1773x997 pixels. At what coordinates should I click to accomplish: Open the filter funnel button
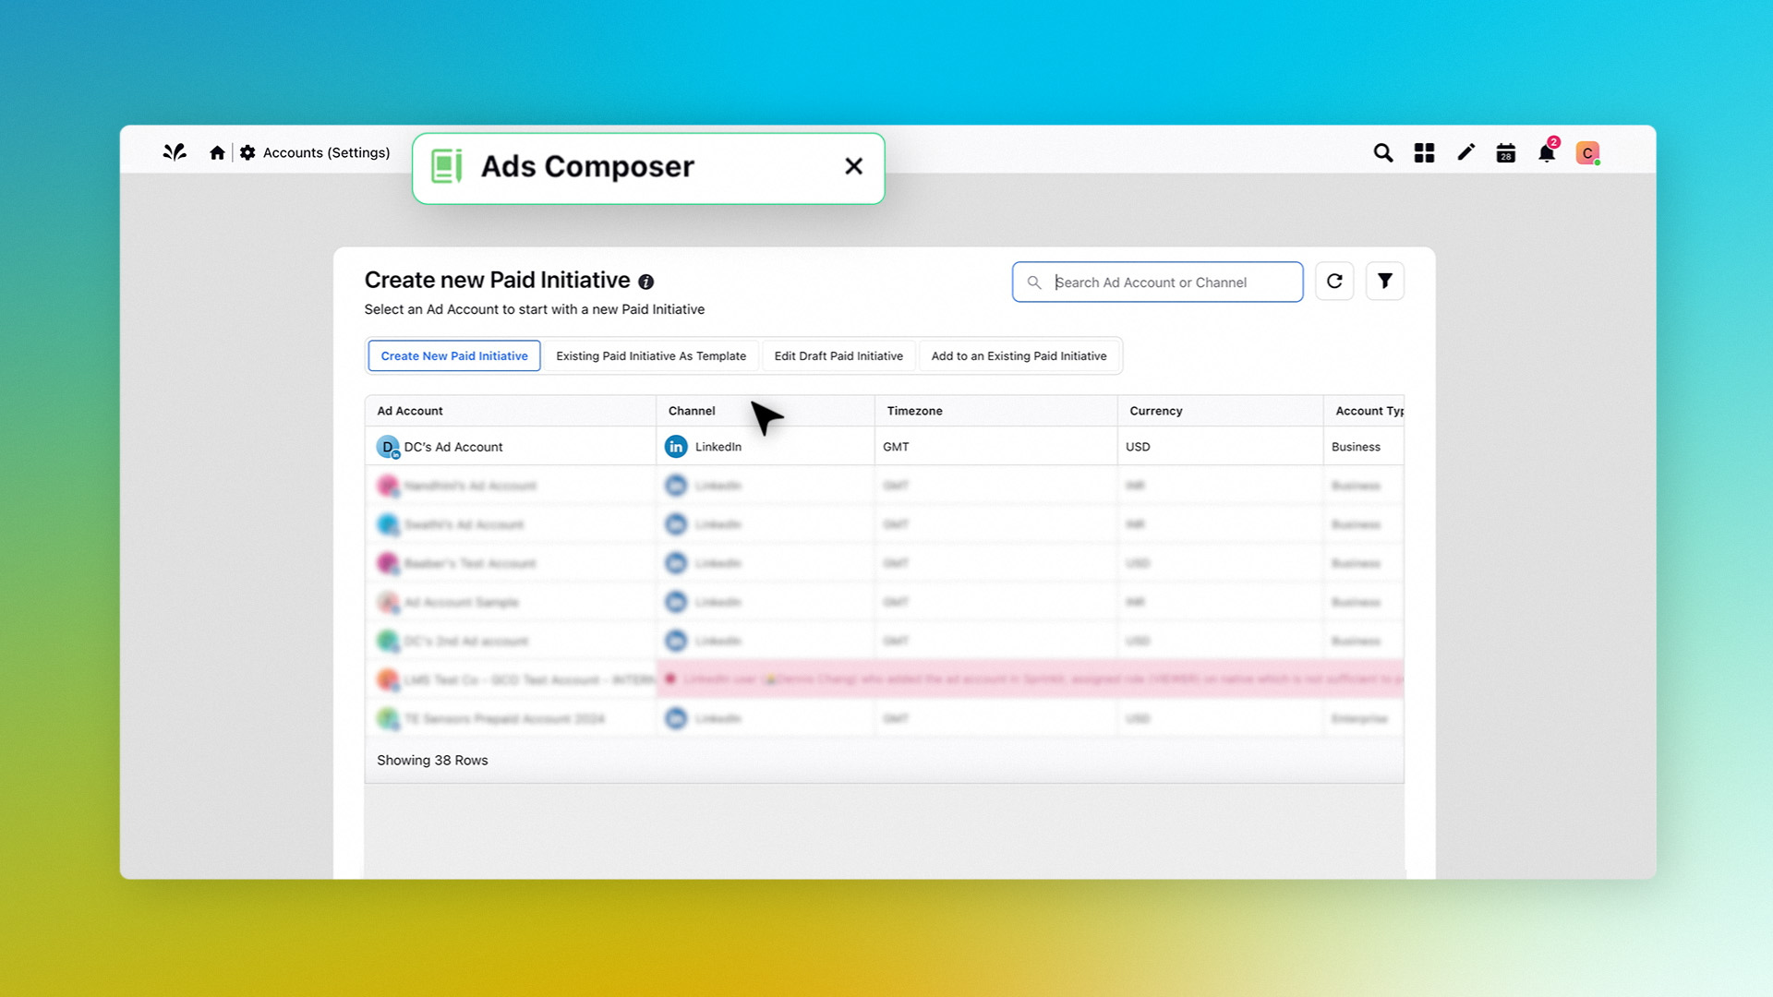(x=1384, y=282)
